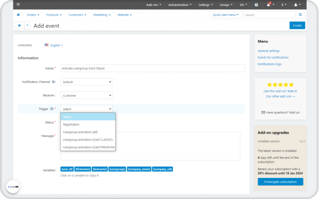The image size is (319, 199).
Task: Copy the [user_id] variable
Action: pyautogui.click(x=67, y=169)
